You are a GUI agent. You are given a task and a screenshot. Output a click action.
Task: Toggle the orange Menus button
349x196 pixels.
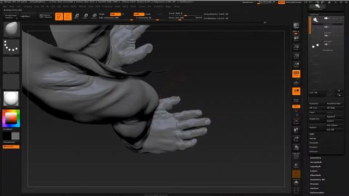coord(281,2)
